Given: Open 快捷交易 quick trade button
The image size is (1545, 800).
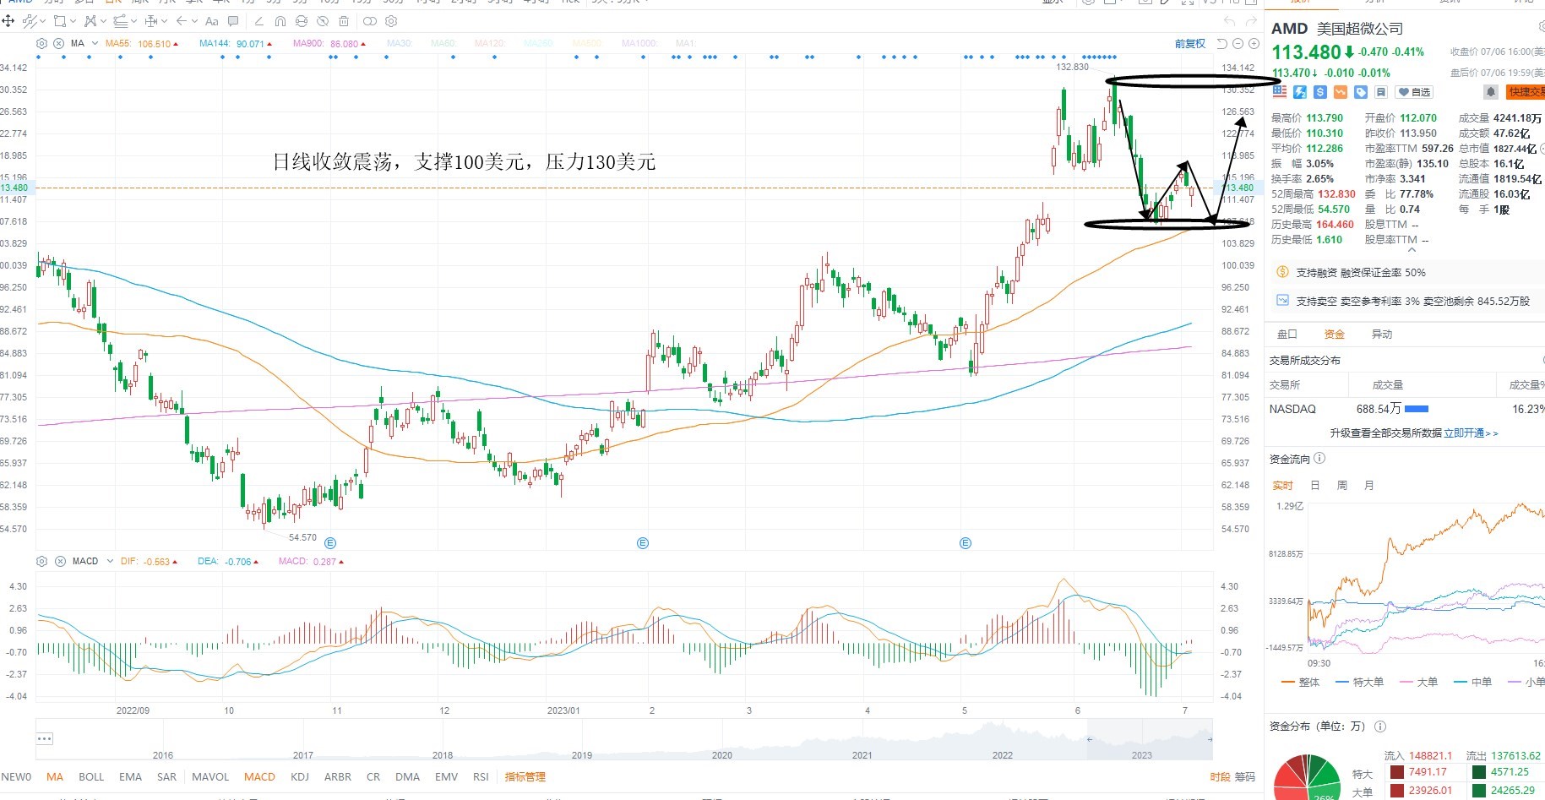Looking at the screenshot, I should point(1526,91).
